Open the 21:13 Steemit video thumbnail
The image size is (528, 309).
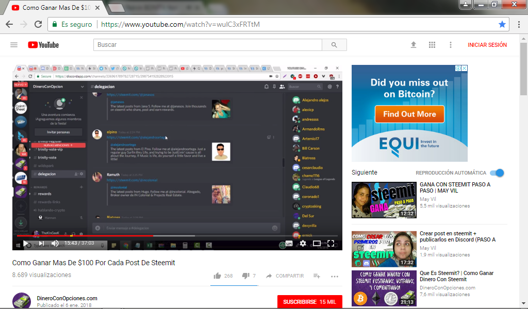(x=384, y=288)
